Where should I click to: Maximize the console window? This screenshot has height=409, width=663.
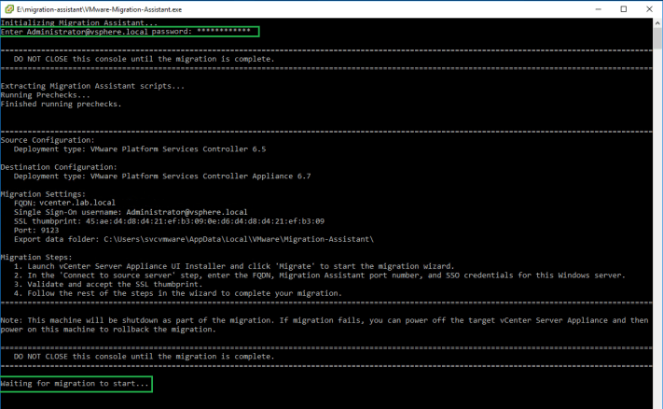[623, 8]
